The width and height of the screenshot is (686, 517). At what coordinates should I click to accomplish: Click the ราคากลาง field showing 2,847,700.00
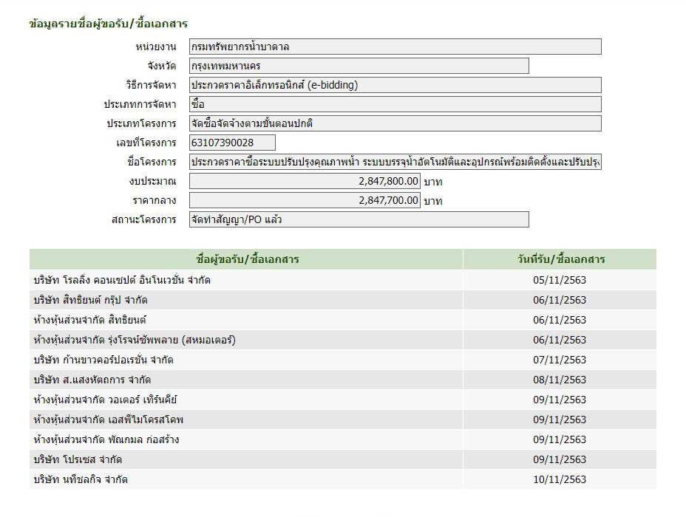pos(305,200)
